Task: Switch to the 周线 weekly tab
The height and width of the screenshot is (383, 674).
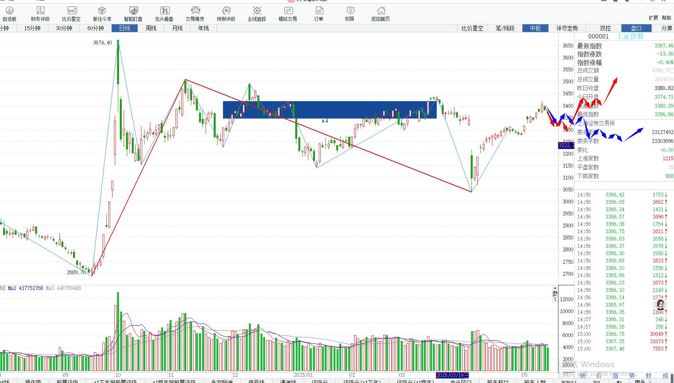Action: pyautogui.click(x=151, y=28)
